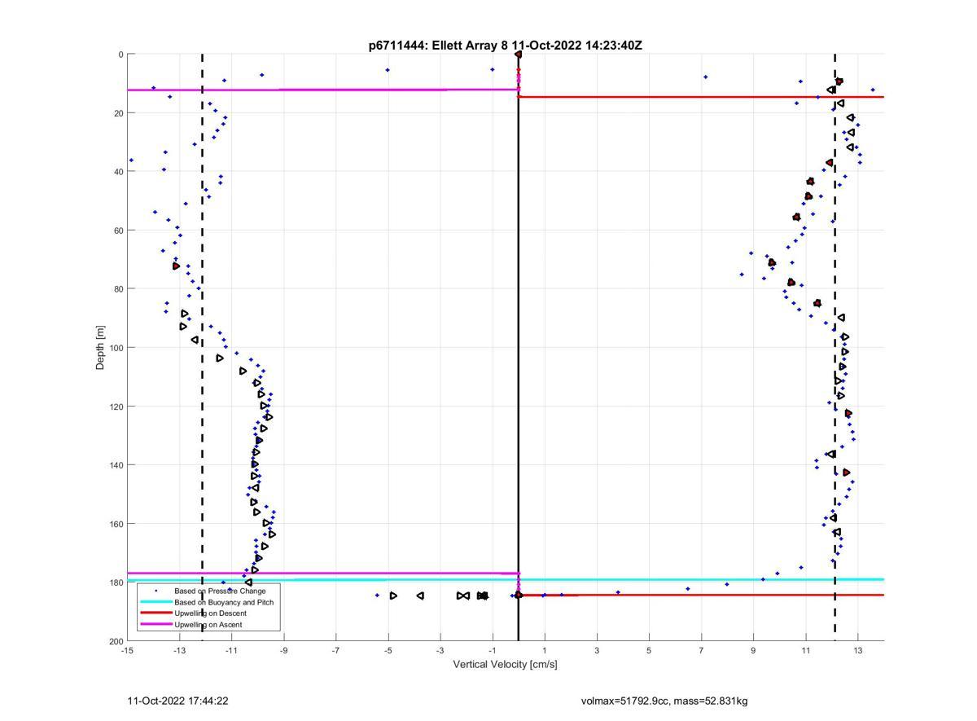Click the x-axis tick label '-9'
This screenshot has width=977, height=721.
pos(283,650)
